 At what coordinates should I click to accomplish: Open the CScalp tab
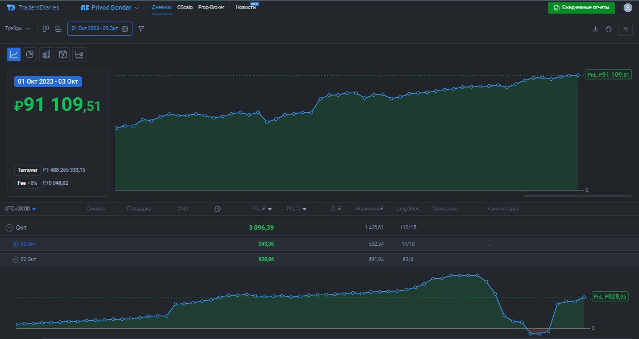point(185,7)
